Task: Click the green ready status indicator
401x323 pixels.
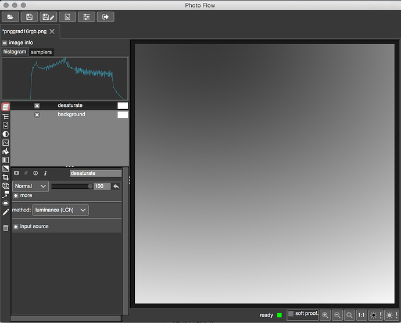Action: click(280, 315)
